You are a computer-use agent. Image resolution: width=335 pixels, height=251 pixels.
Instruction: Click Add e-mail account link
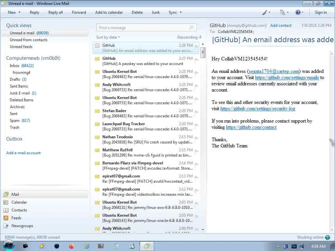coord(24,153)
